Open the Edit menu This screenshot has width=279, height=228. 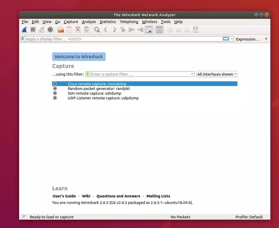coord(35,22)
